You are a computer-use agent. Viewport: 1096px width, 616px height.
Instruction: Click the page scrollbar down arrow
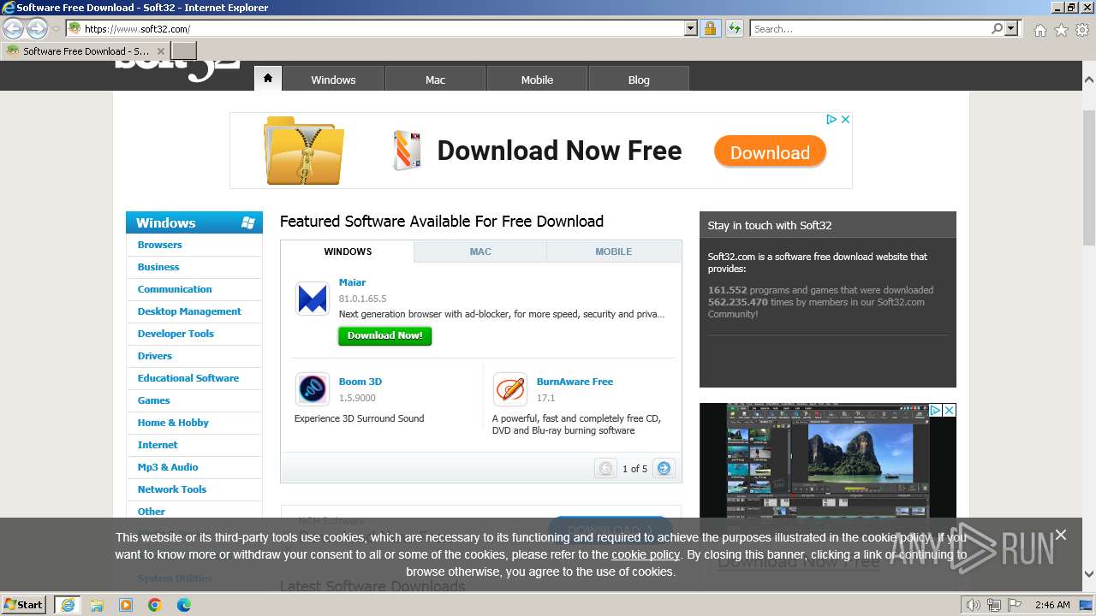1089,574
